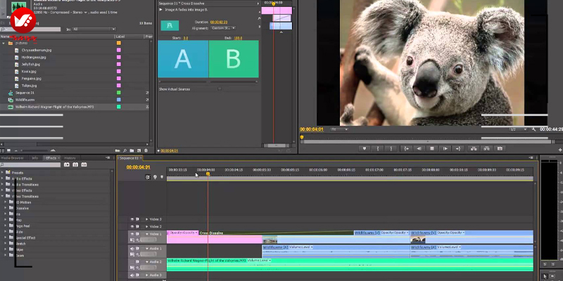
Task: Open the Fit zoom level dropdown
Action: tap(339, 129)
